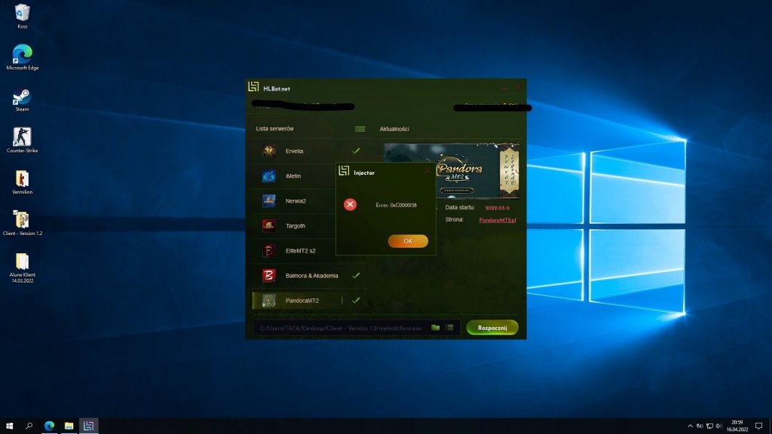Browse for client with the folder icon
Screen dimensions: 772x434
coord(435,328)
